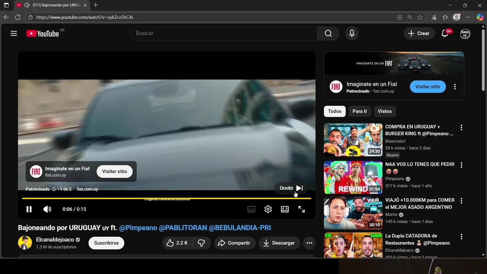Image resolution: width=487 pixels, height=274 pixels.
Task: Open the browser profile icon
Action: pos(457,17)
